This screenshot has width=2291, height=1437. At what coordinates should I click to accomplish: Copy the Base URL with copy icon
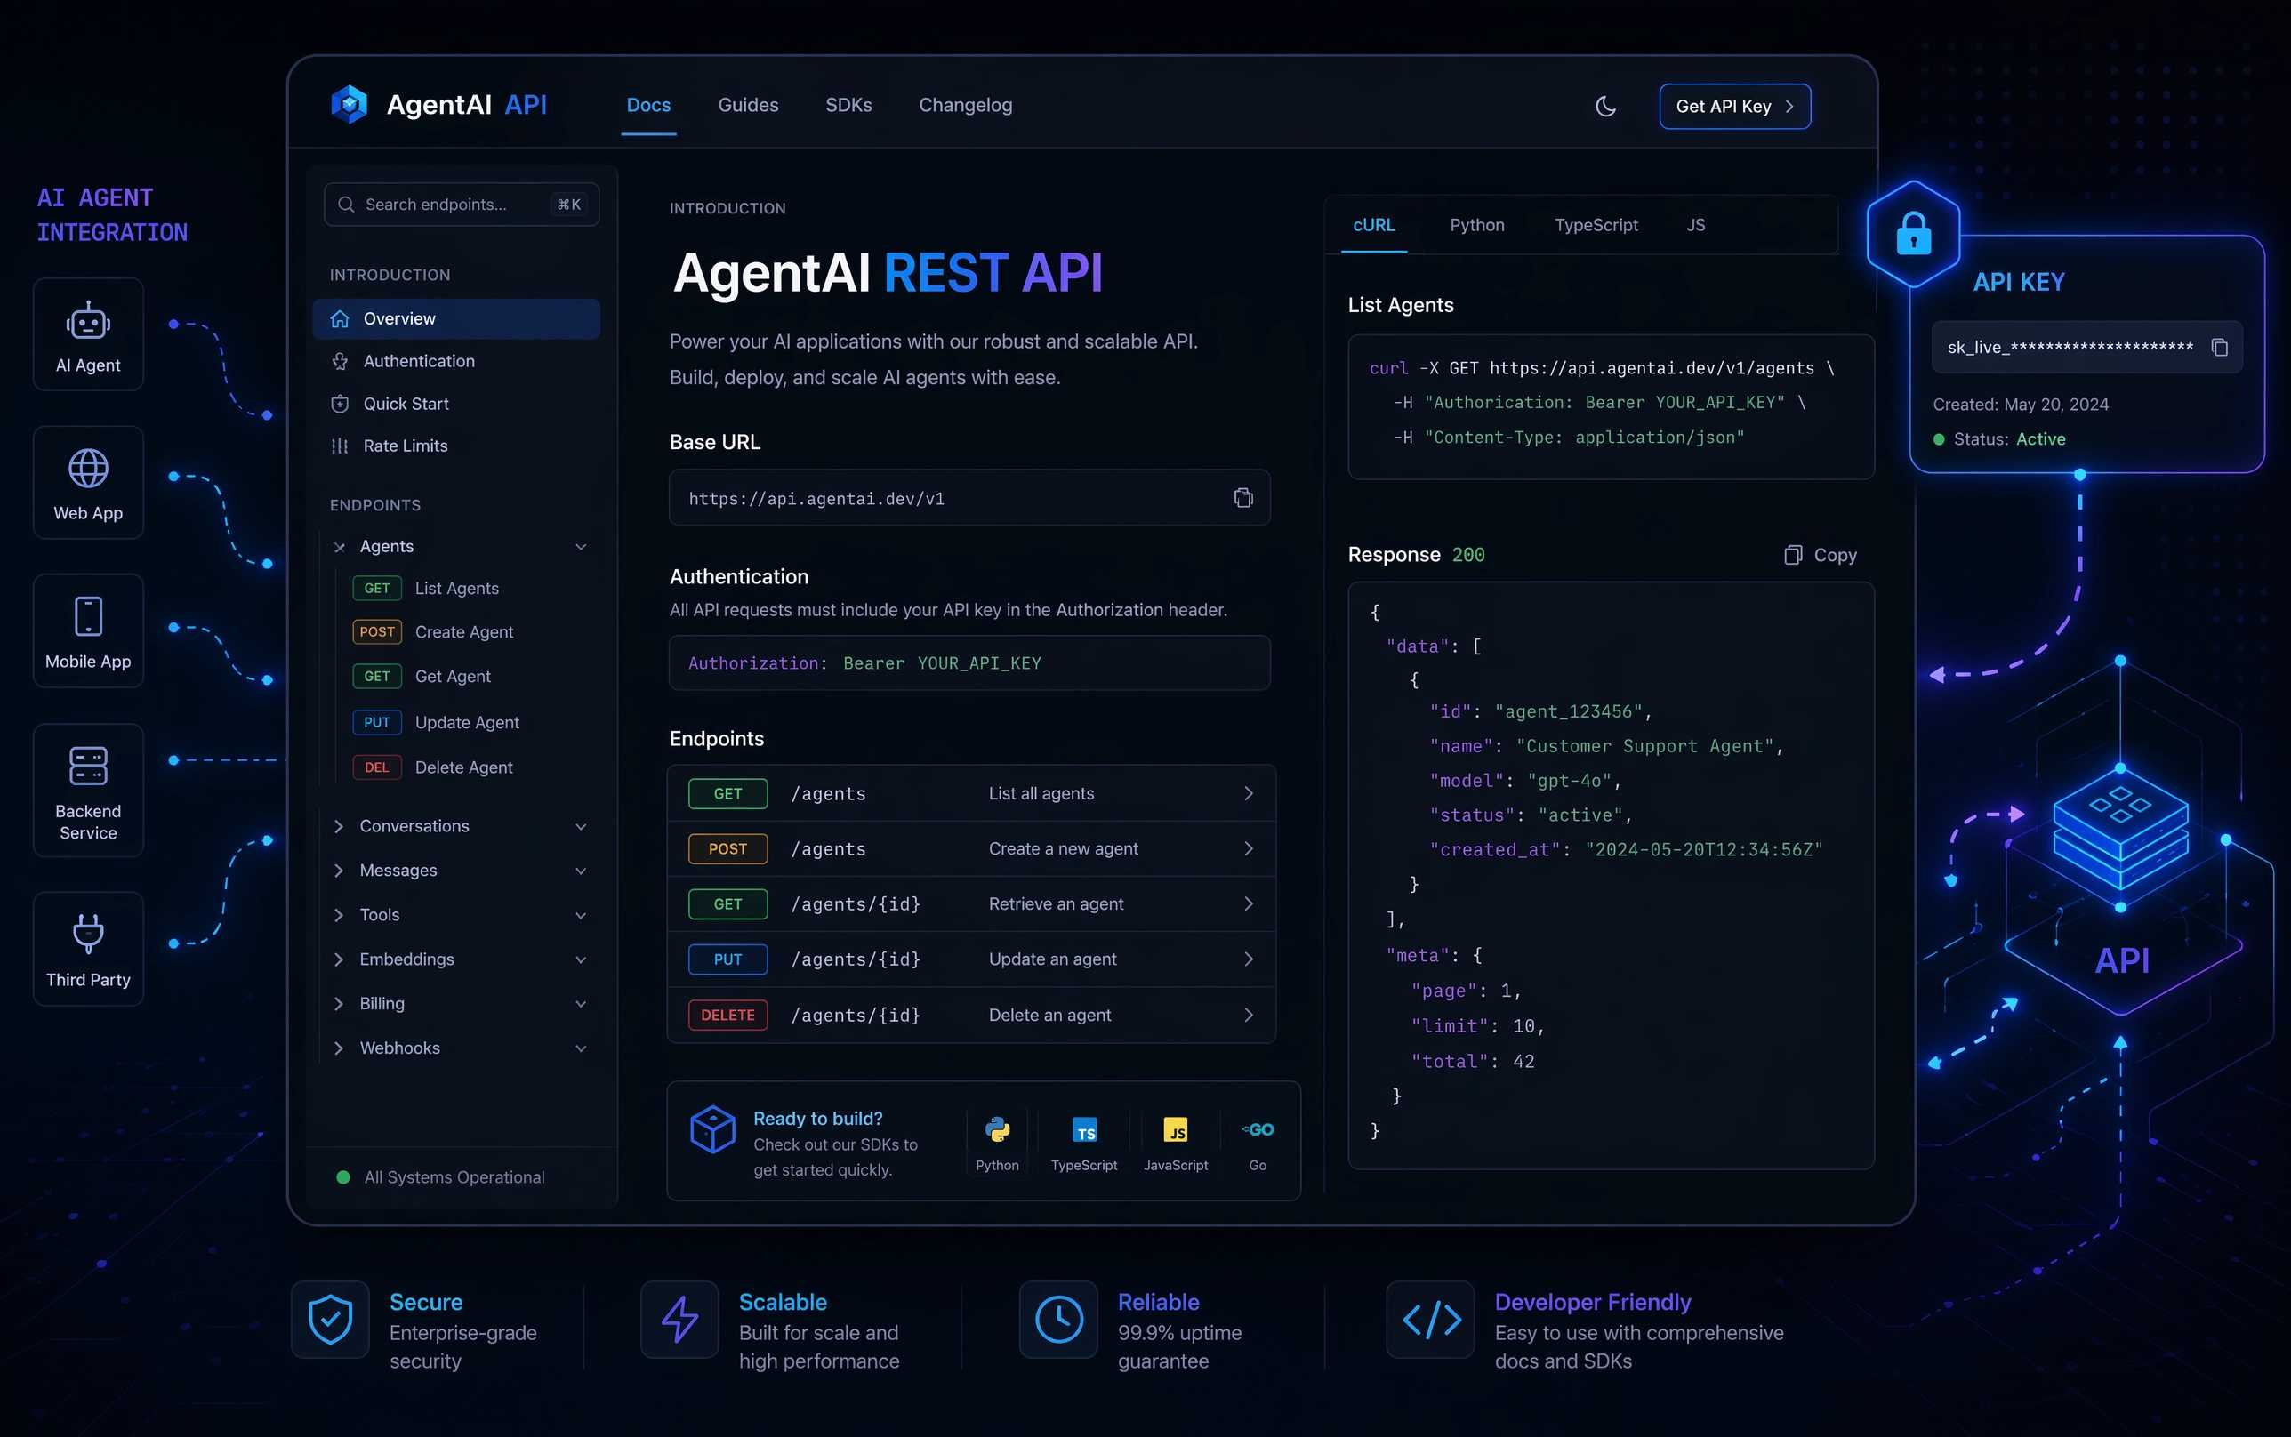point(1243,498)
